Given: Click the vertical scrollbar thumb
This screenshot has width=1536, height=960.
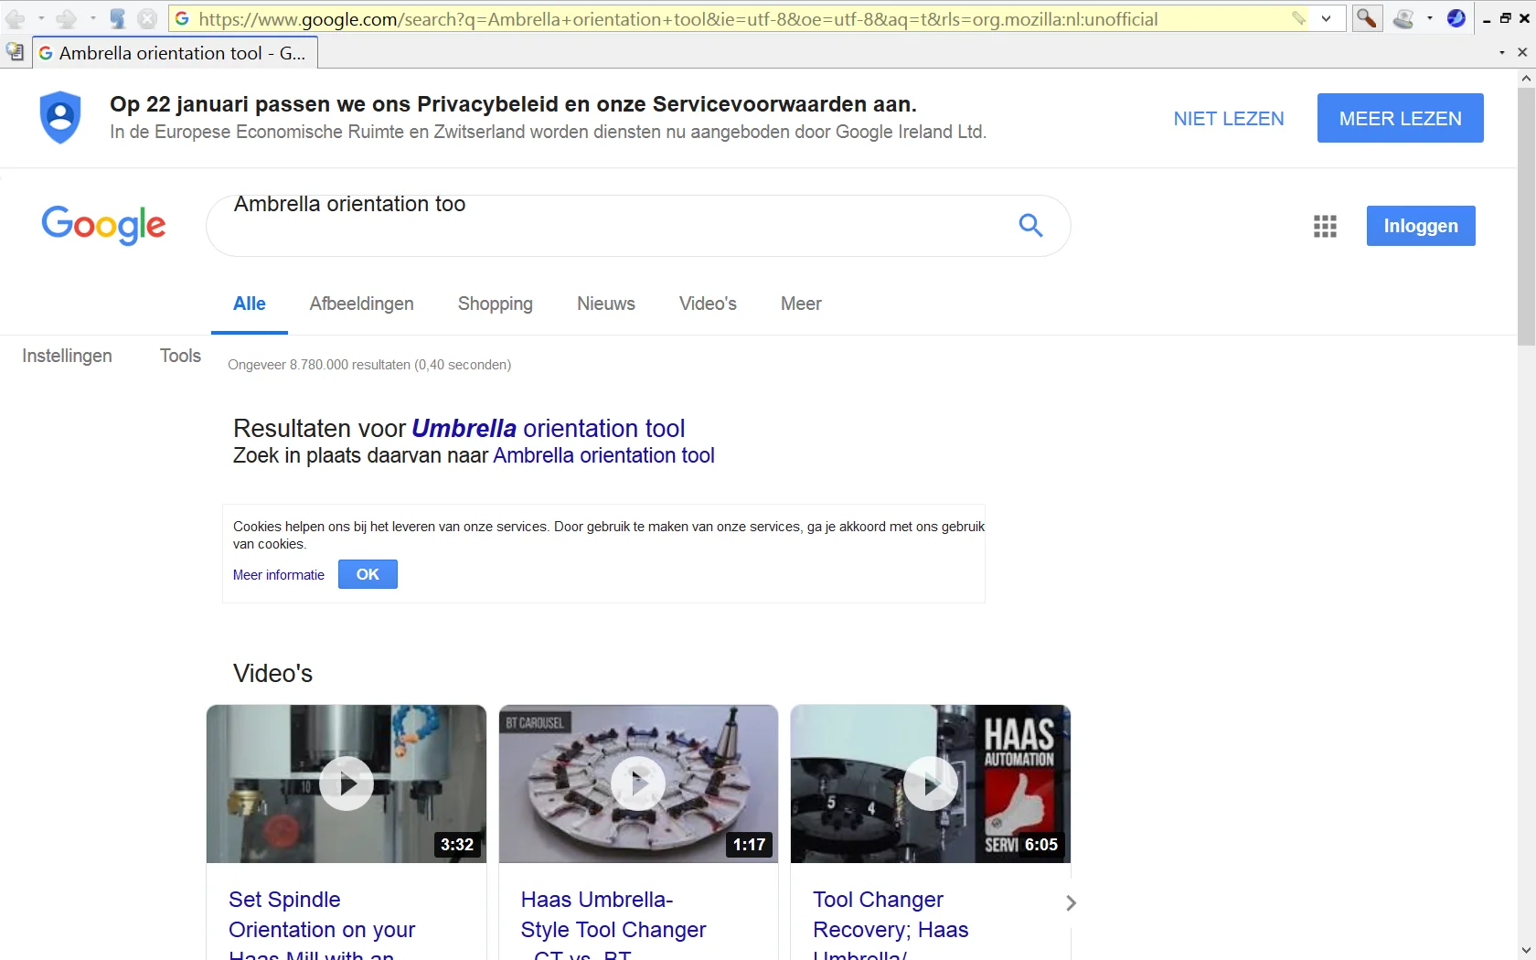Looking at the screenshot, I should tap(1526, 216).
